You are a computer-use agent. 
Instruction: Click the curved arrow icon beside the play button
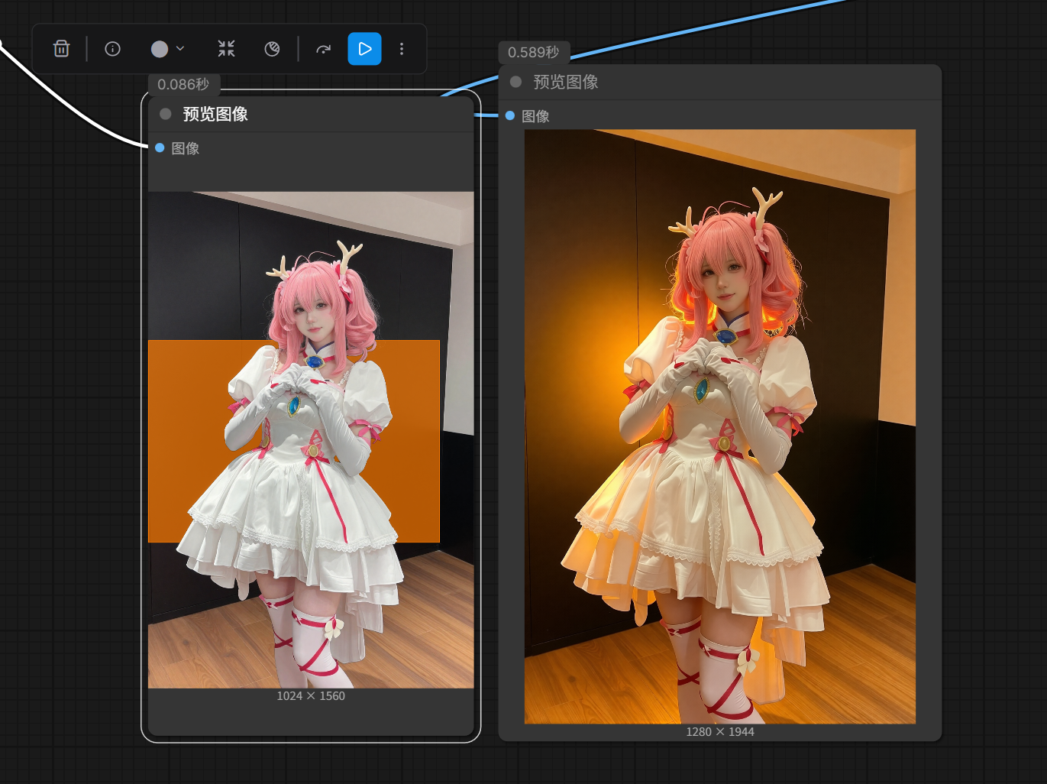coord(324,49)
